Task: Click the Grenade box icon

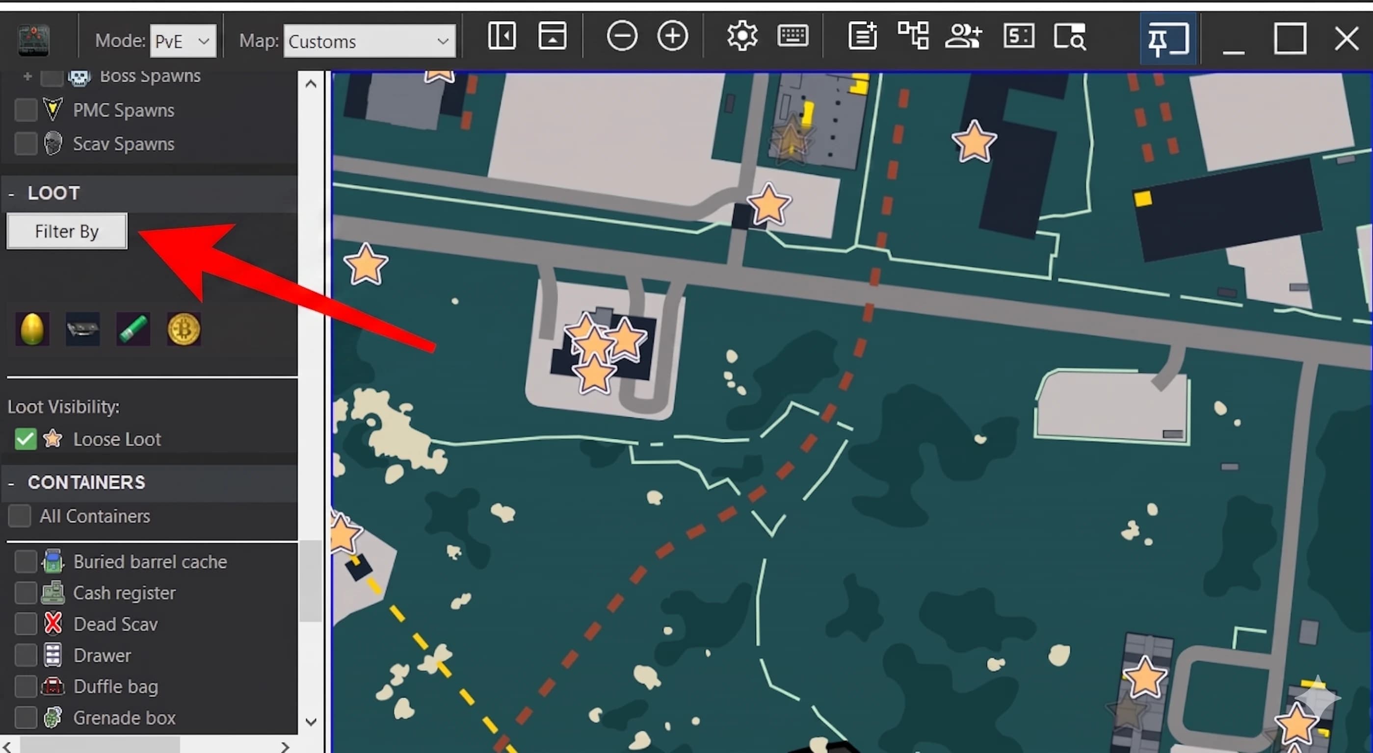Action: tap(53, 717)
